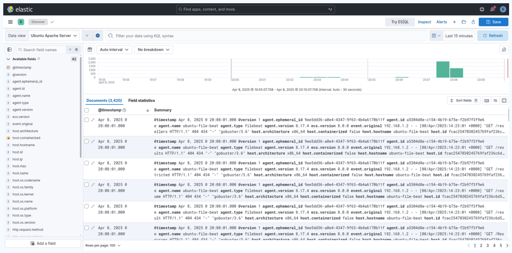
Task: Add a filter with plus icon
Action: [98, 36]
